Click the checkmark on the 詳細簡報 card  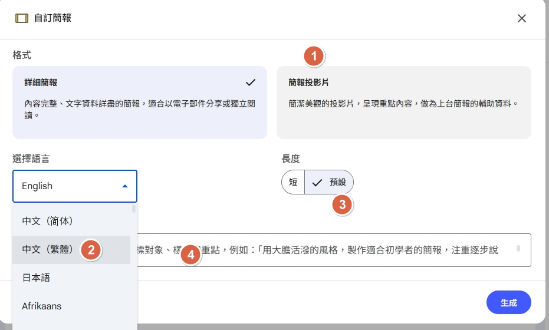[x=251, y=82]
